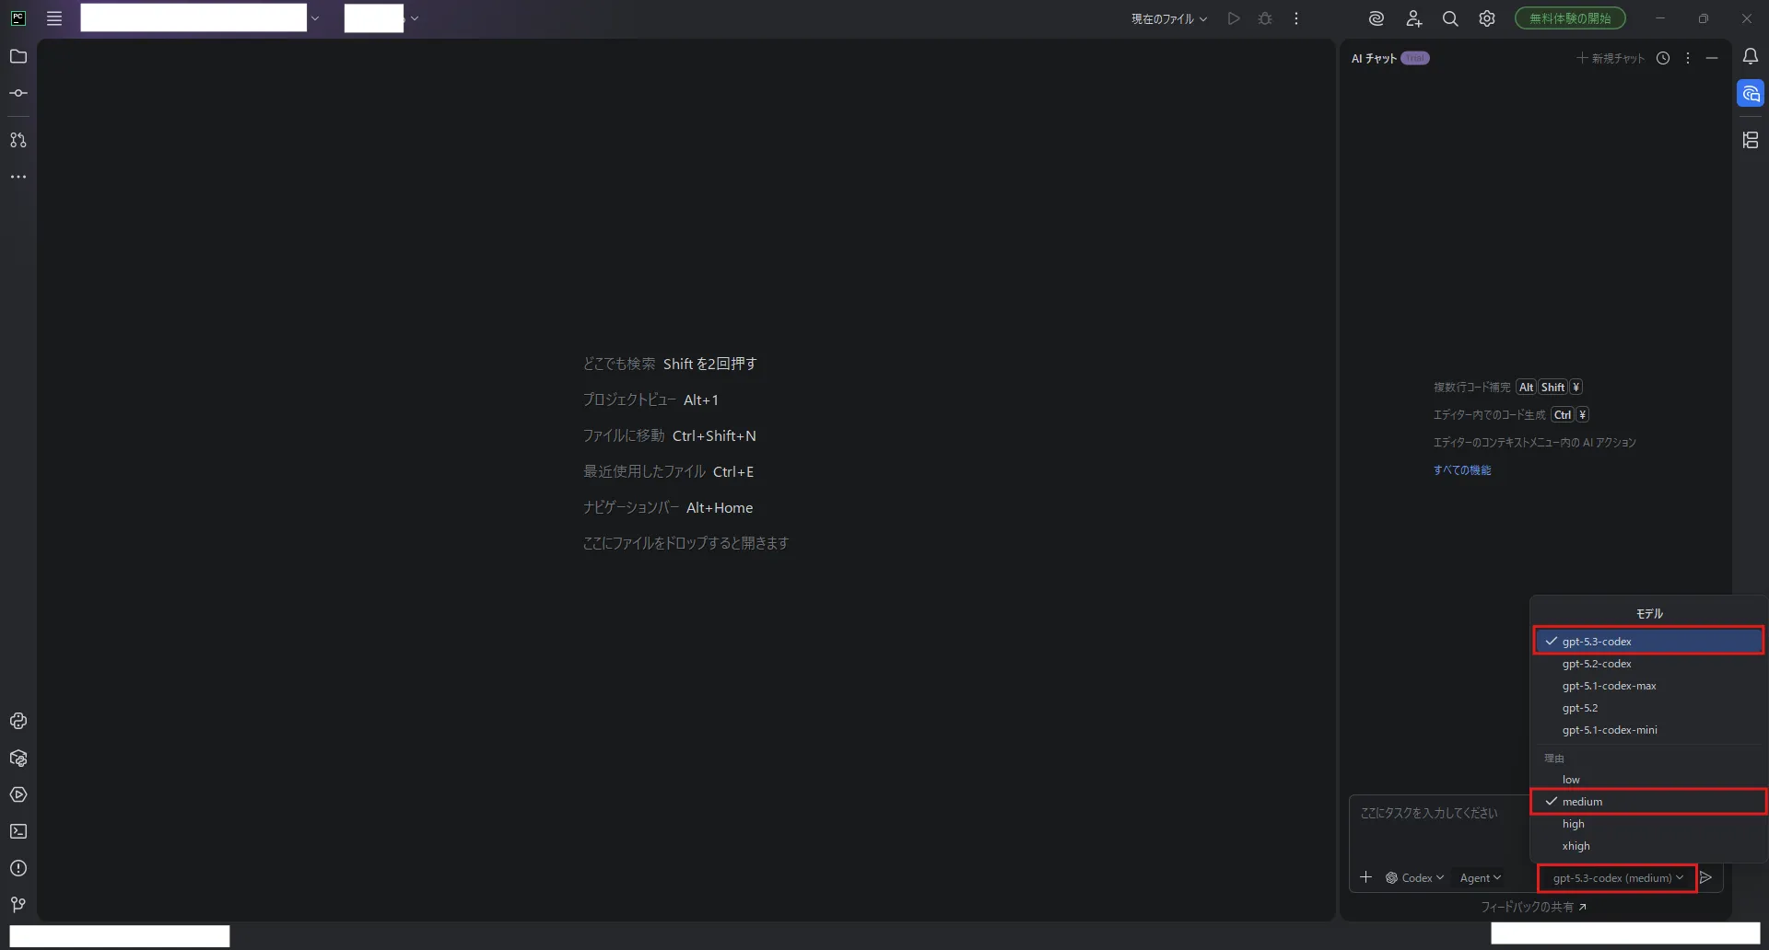Open the Agent mode dropdown
1769x950 pixels.
[1480, 878]
